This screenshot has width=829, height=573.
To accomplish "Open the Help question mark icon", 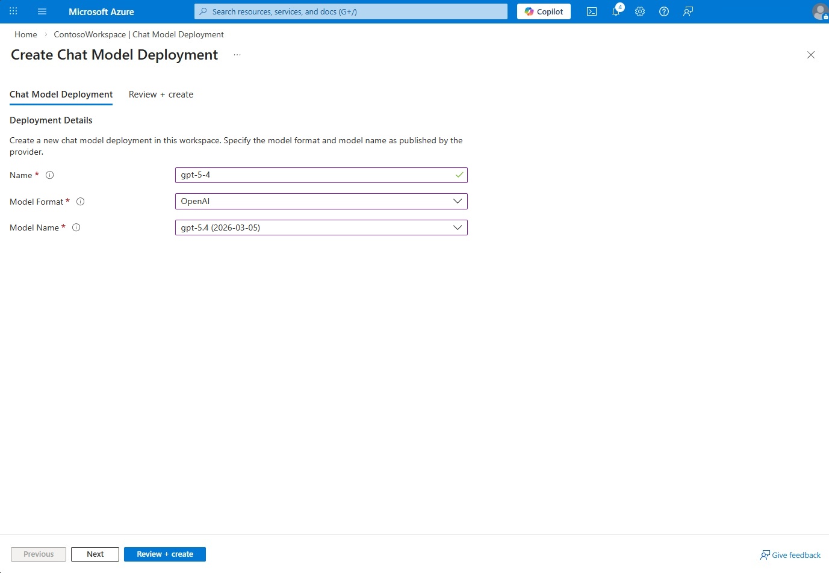I will pyautogui.click(x=664, y=11).
